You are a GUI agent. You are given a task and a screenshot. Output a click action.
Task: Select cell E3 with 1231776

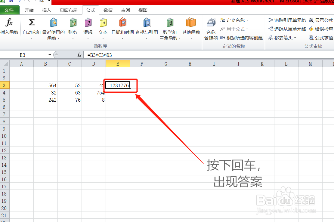click(118, 85)
